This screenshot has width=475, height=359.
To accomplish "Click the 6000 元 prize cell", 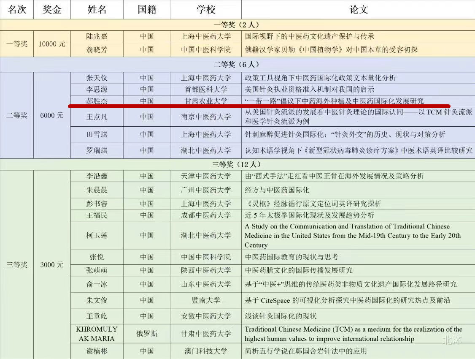I will [52, 116].
